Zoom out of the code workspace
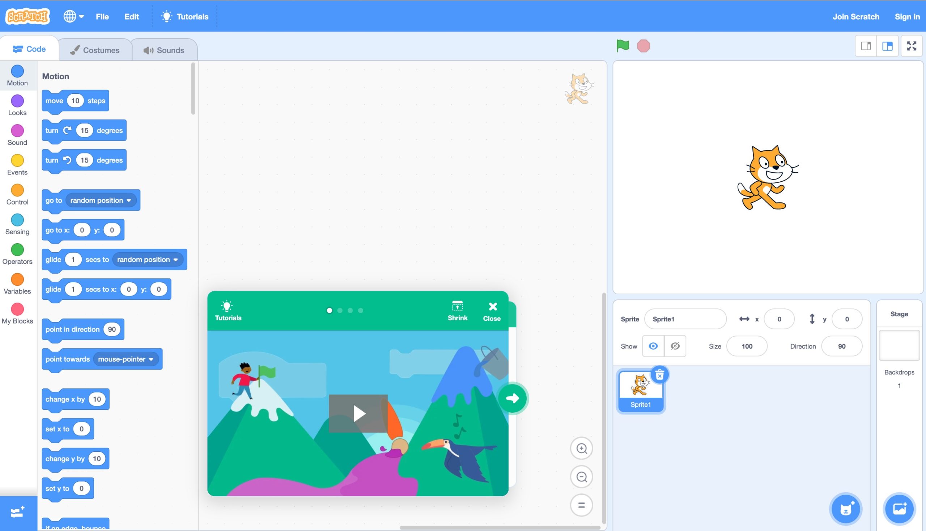 pyautogui.click(x=581, y=477)
